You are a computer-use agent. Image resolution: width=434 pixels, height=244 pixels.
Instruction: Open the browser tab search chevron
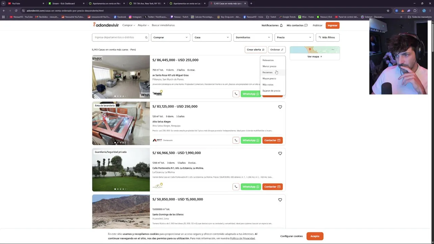3,3
